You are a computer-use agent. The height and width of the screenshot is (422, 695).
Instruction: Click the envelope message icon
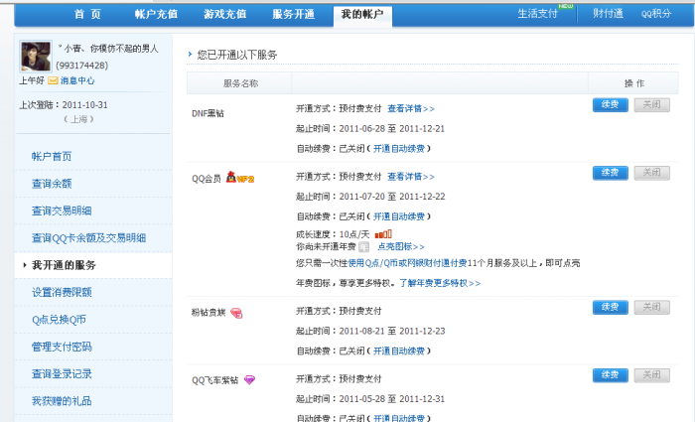(53, 80)
